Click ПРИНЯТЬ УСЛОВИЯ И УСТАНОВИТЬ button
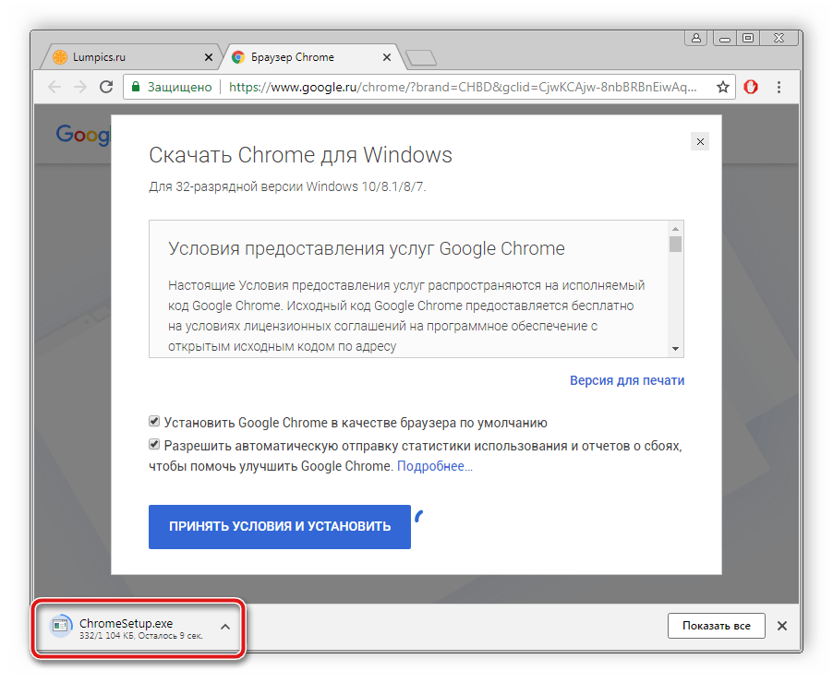 280,527
